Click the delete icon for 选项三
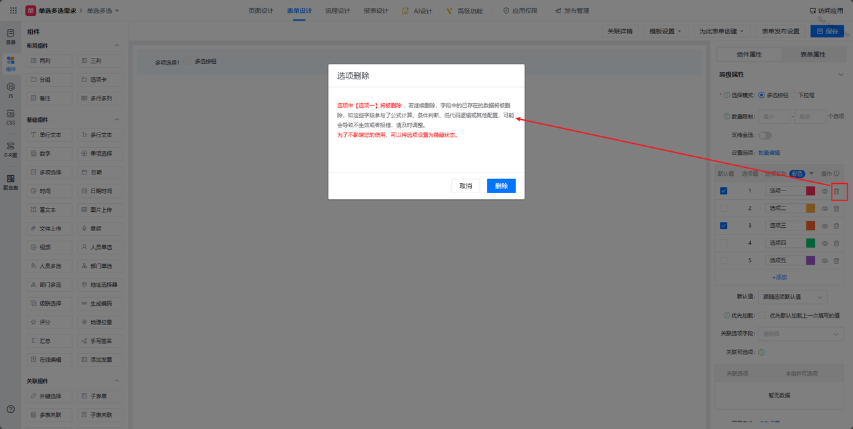The width and height of the screenshot is (853, 429). coord(836,226)
